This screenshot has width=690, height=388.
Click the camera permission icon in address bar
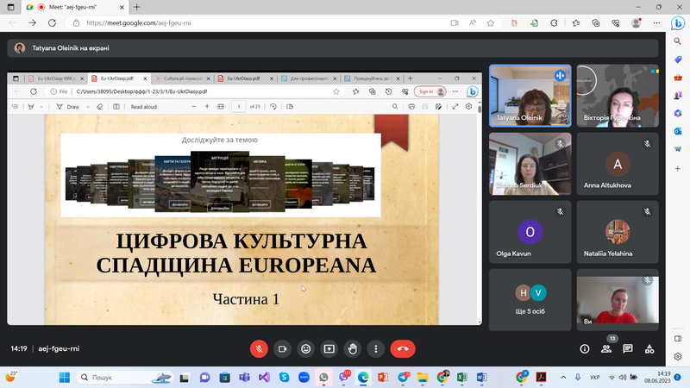pos(455,23)
